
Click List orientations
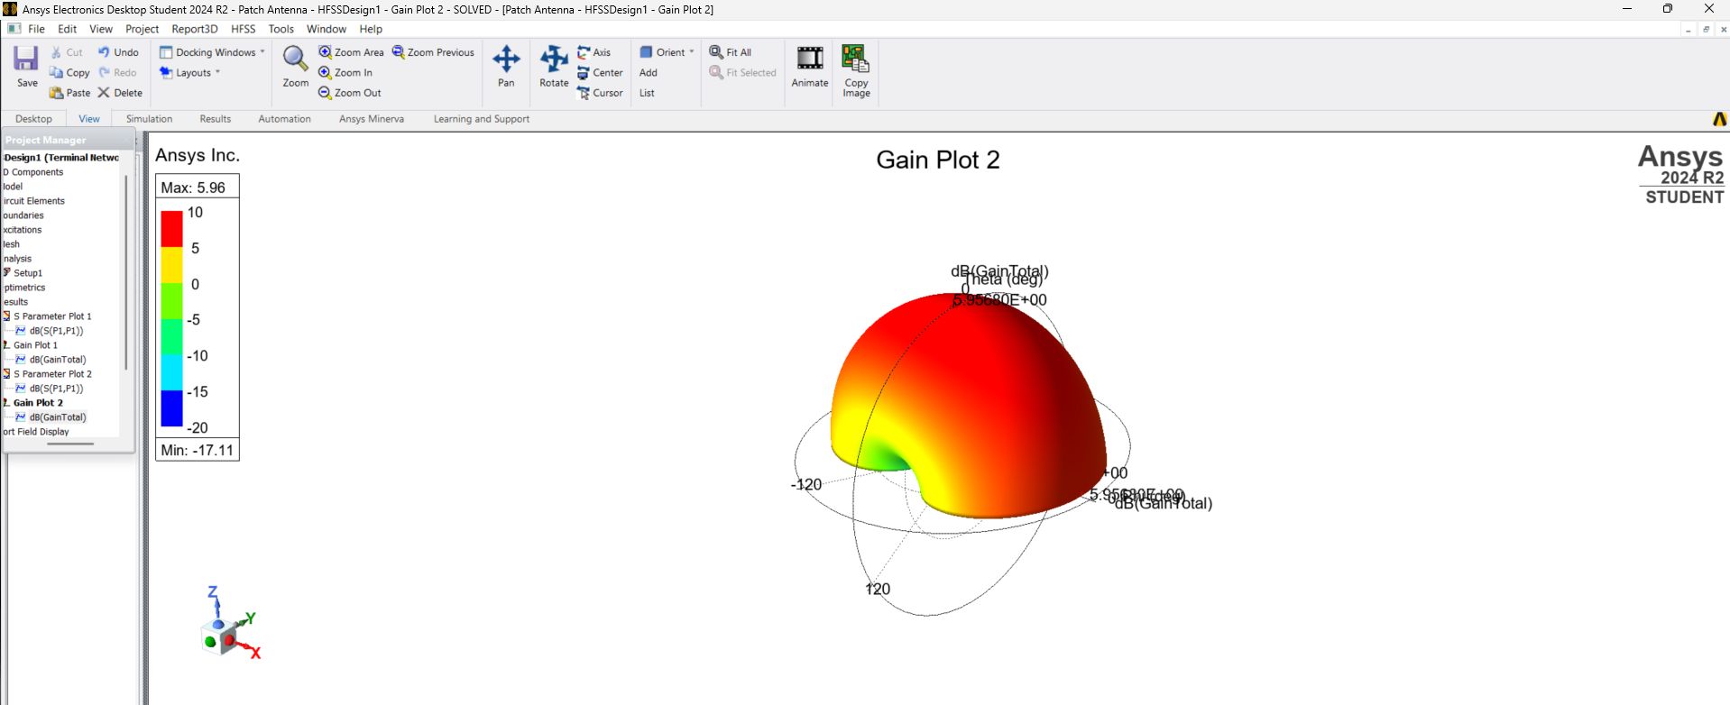coord(647,93)
